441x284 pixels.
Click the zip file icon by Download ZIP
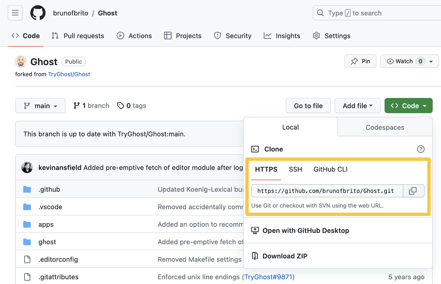click(255, 256)
